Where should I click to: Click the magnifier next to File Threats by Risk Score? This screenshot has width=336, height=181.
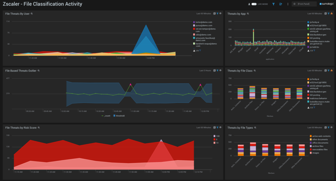[x=39, y=127]
